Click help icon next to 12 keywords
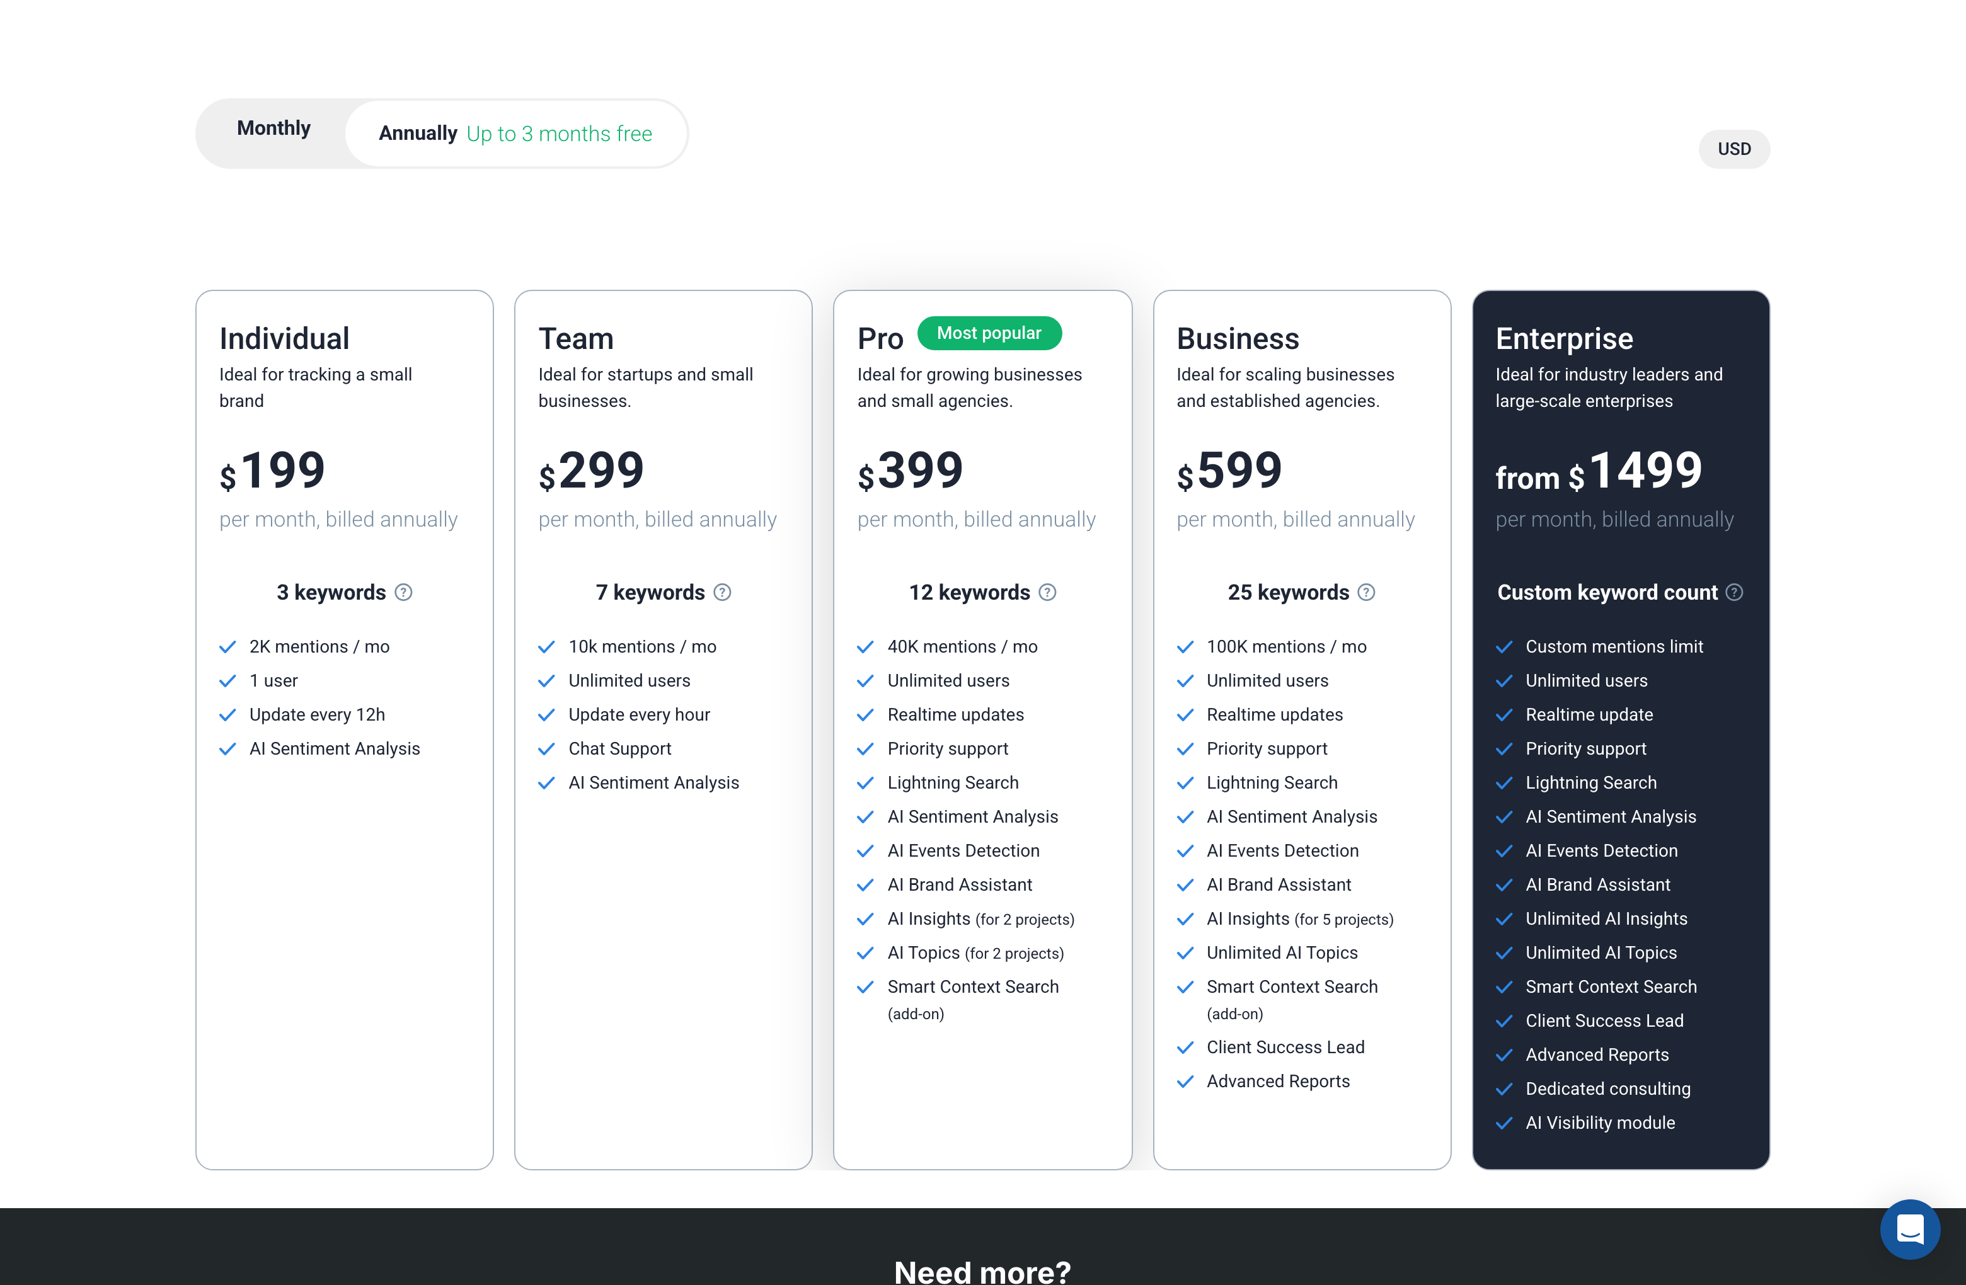Viewport: 1966px width, 1285px height. tap(1047, 592)
